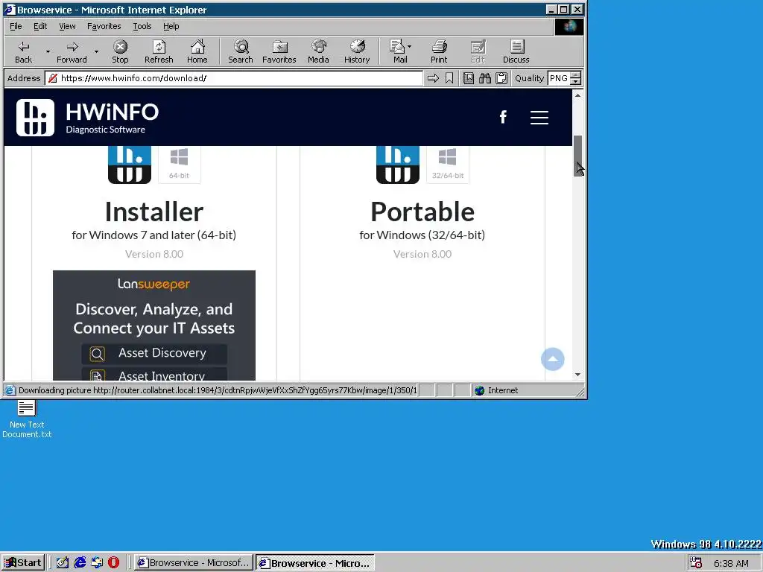Select New Text Document.txt desktop icon
The height and width of the screenshot is (572, 763).
[x=27, y=419]
